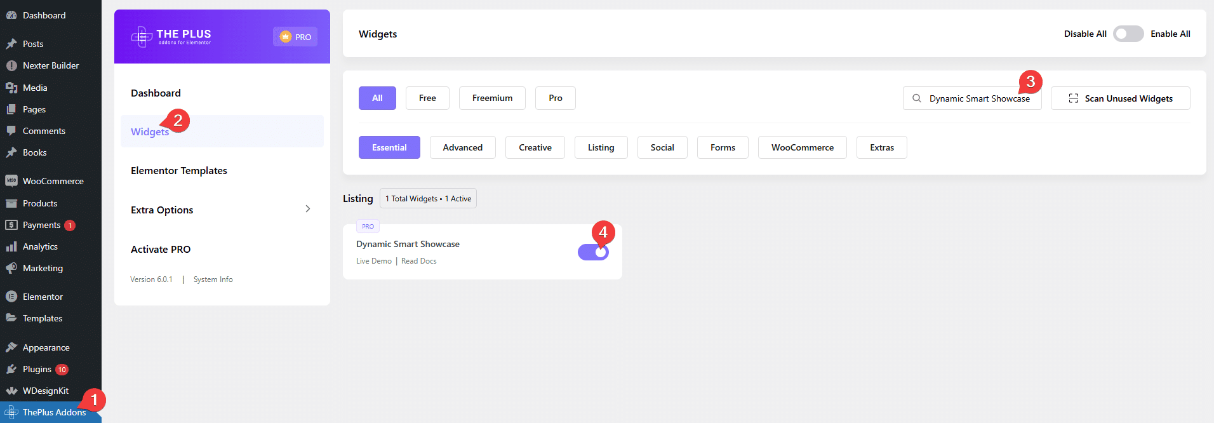Viewport: 1214px width, 423px height.
Task: Disable the Dynamic Smart Showcase widget toggle
Action: [x=593, y=252]
